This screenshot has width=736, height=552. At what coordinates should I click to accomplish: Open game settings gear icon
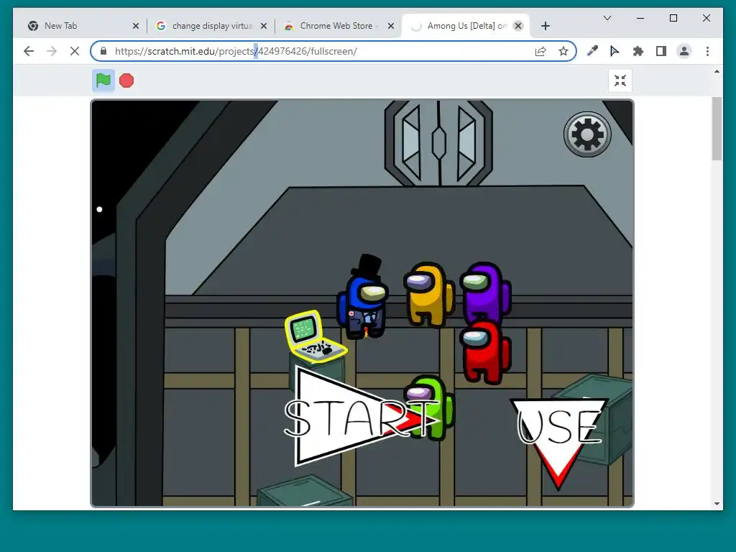[x=587, y=134]
